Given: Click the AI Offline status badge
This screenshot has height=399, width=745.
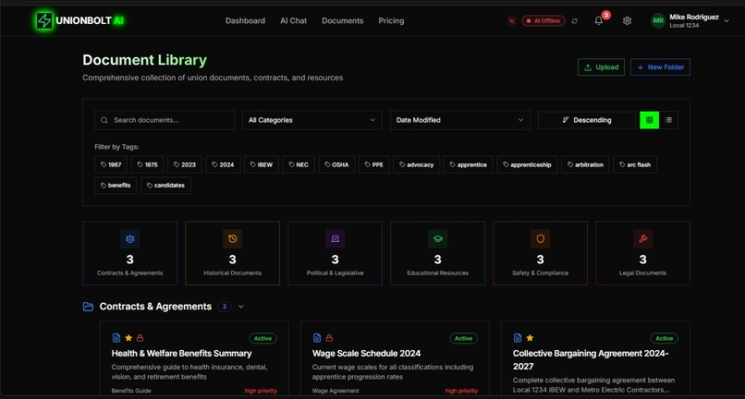Looking at the screenshot, I should (543, 21).
